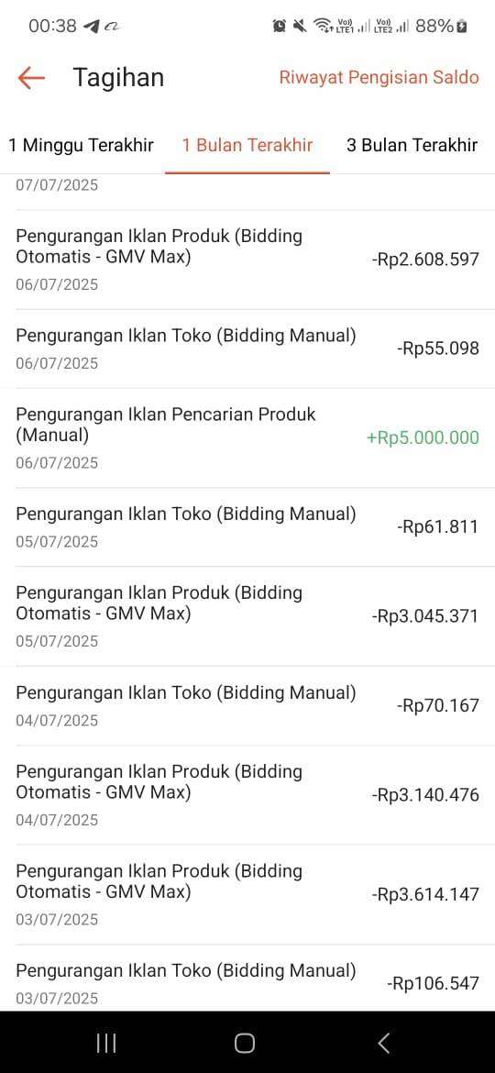Open Riwayat Pengisian Saldo link
495x1073 pixels.
click(379, 77)
